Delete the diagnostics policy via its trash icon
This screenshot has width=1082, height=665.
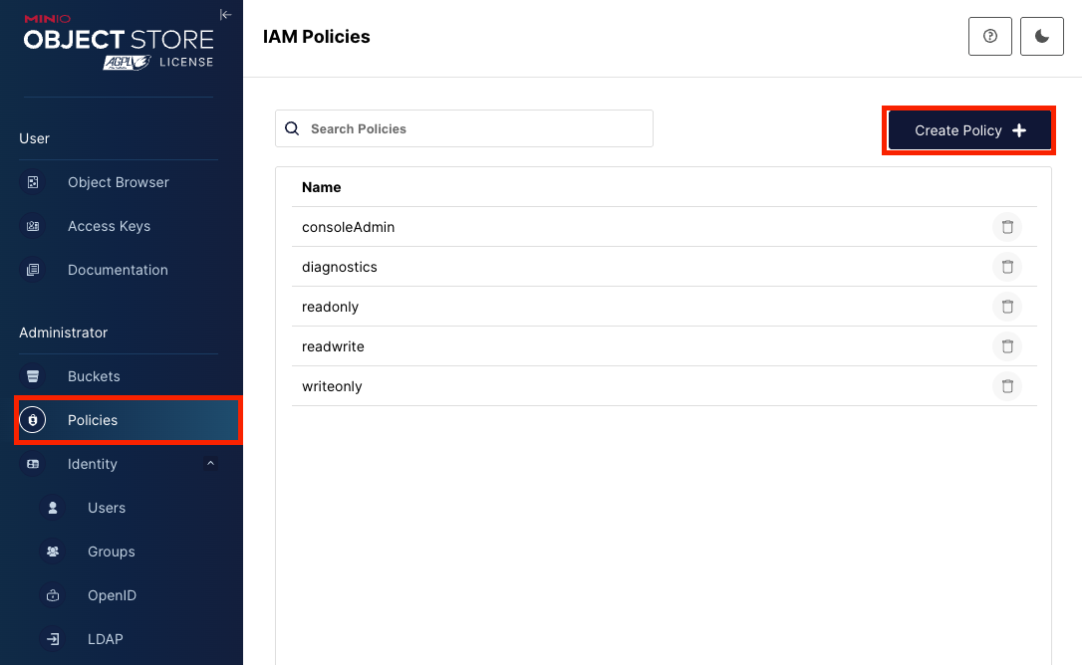tap(1007, 267)
